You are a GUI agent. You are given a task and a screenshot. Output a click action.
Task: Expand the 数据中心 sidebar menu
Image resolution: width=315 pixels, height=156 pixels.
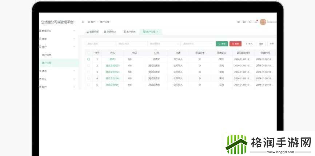click(x=58, y=31)
